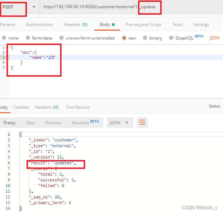The image size is (223, 213).
Task: Click the Status label in response bar
Action: click(215, 106)
